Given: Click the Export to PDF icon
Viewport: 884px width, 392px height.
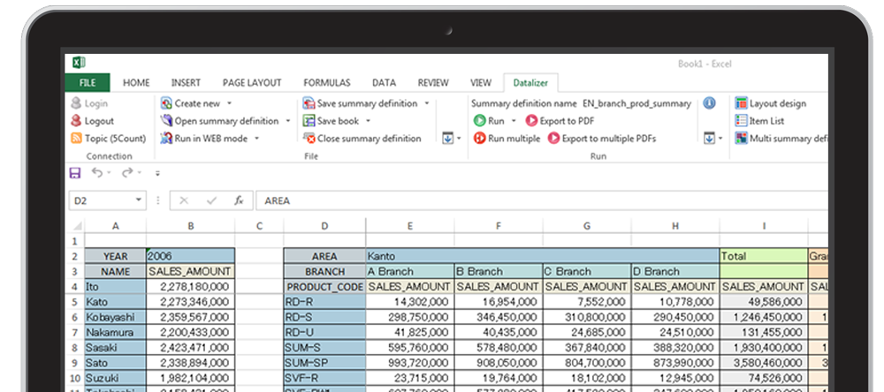Looking at the screenshot, I should pos(531,121).
